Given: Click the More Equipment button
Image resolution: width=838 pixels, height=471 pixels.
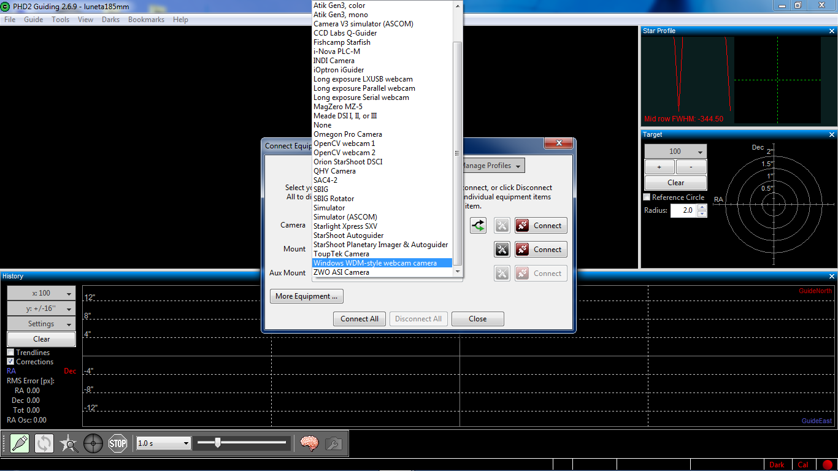Looking at the screenshot, I should click(306, 296).
